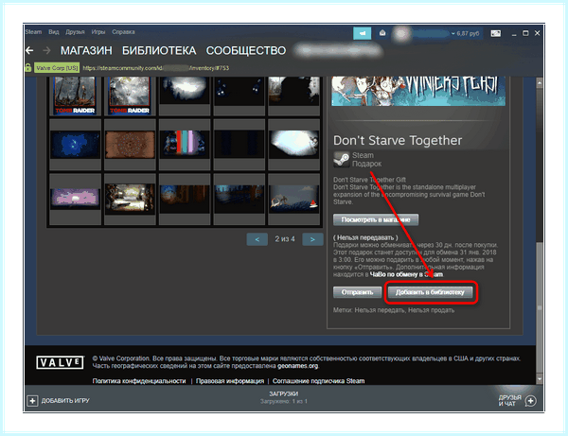Viewport: 568px width, 436px height.
Task: Open the Steam menu
Action: pos(33,32)
